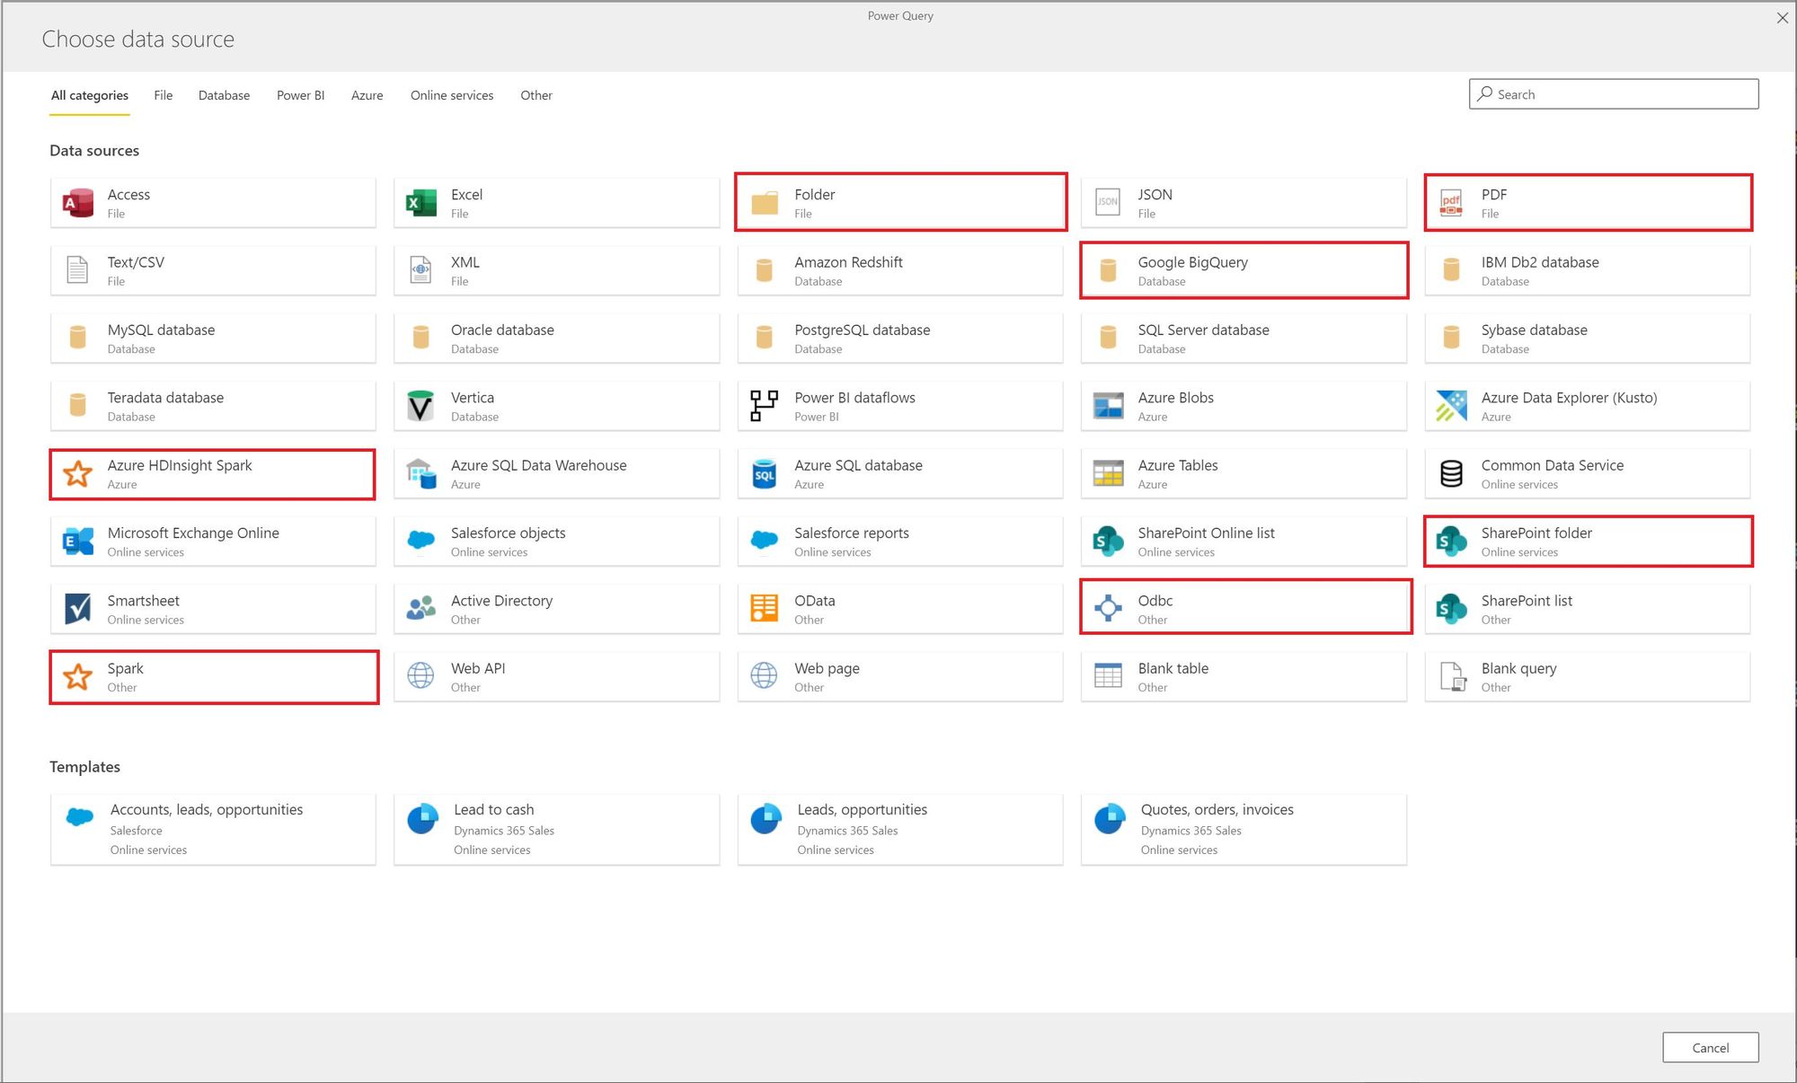Open Accounts, leads, opportunities template
1797x1083 pixels.
tap(213, 829)
